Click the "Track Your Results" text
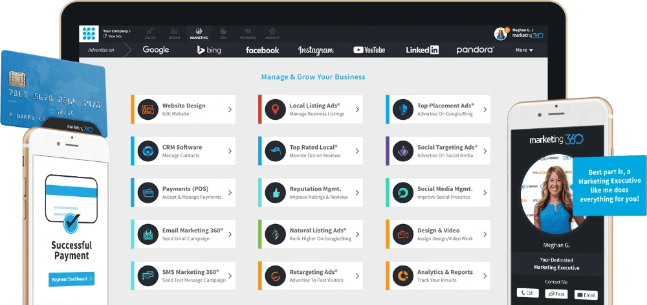 (437, 280)
